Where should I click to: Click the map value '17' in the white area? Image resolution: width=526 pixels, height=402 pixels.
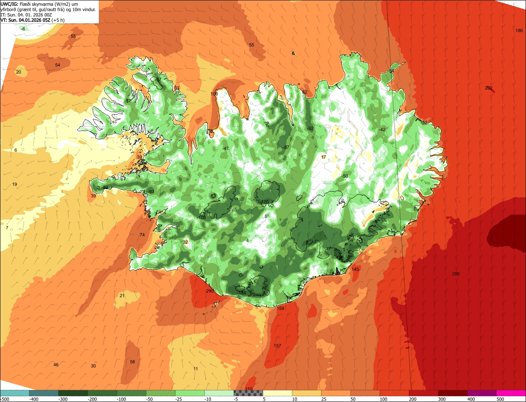pos(323,157)
